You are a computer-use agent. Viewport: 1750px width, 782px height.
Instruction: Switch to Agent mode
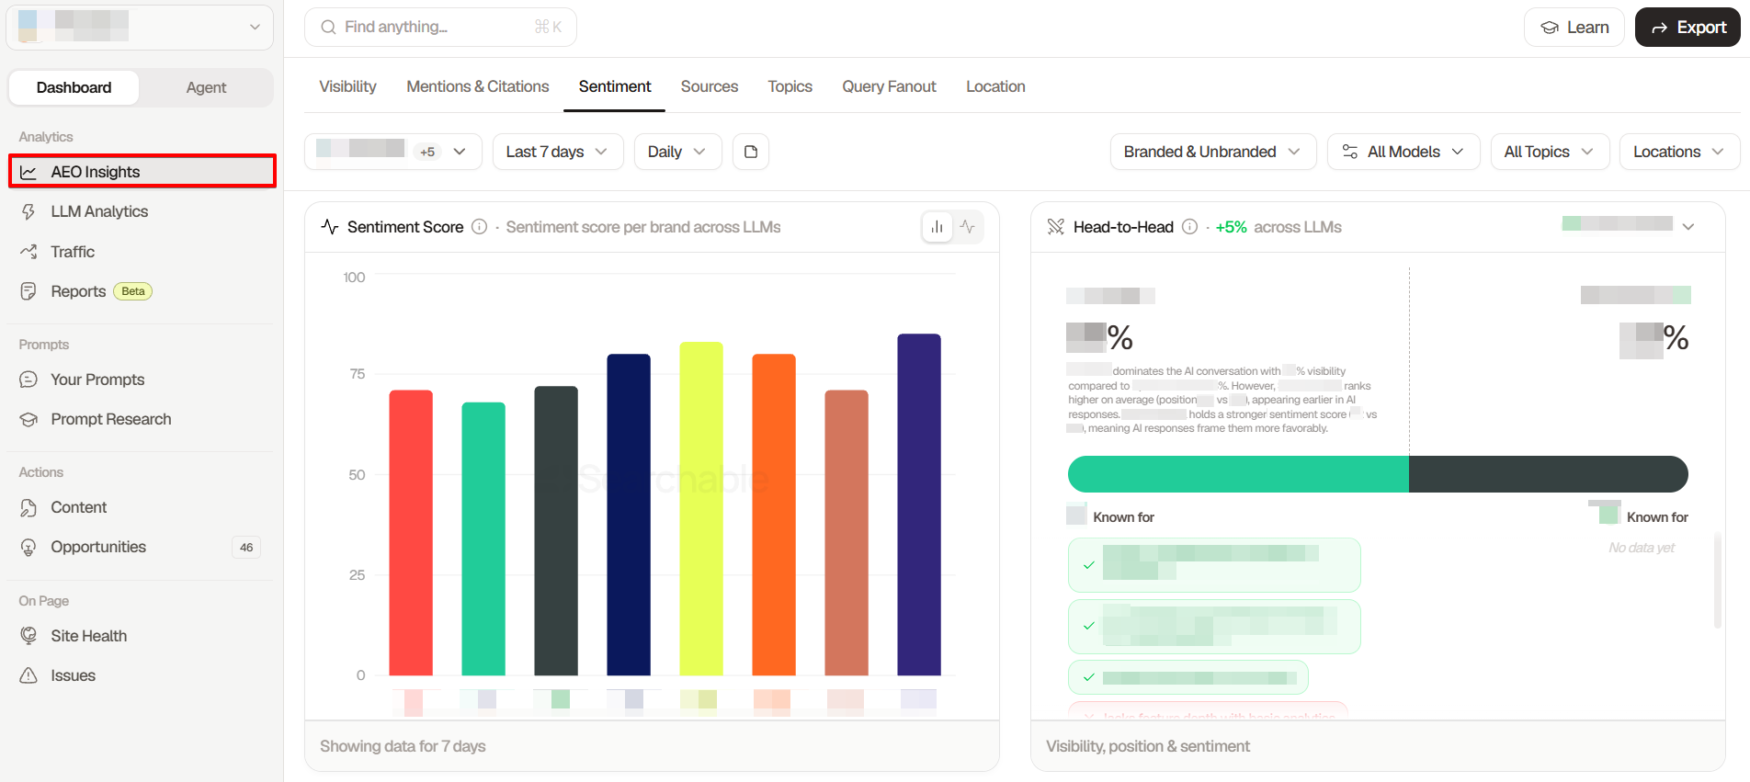click(206, 87)
